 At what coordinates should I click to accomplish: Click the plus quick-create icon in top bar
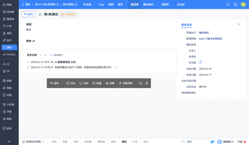[x=228, y=4]
